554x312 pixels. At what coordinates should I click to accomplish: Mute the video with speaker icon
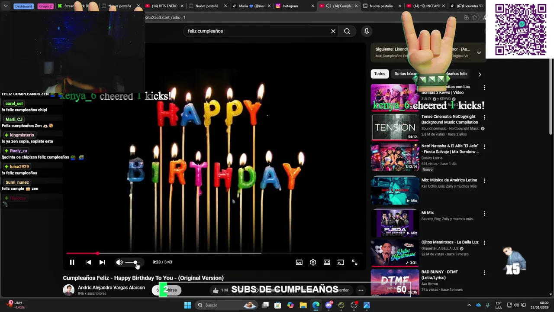click(x=119, y=262)
